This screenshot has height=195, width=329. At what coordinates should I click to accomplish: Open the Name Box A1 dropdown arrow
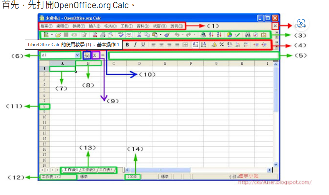tap(77, 55)
